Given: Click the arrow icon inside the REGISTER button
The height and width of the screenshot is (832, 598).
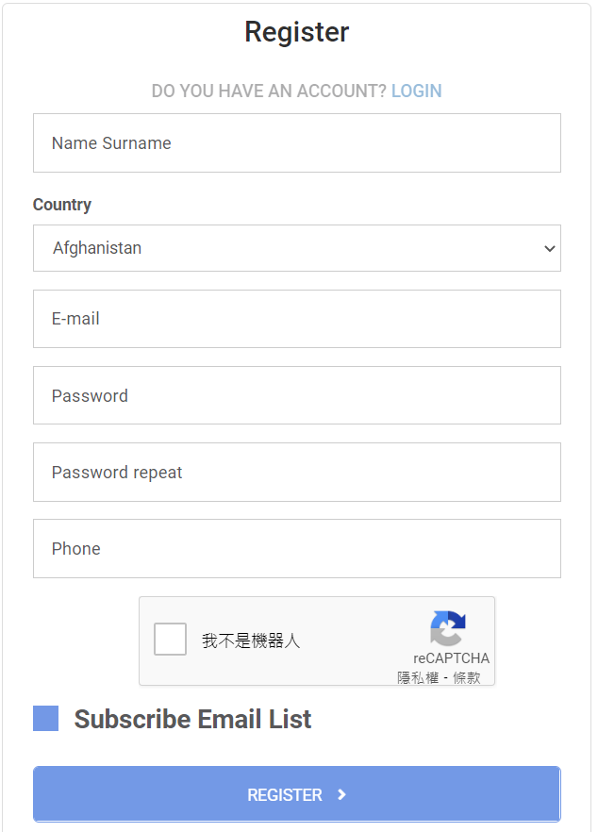Looking at the screenshot, I should pos(341,794).
